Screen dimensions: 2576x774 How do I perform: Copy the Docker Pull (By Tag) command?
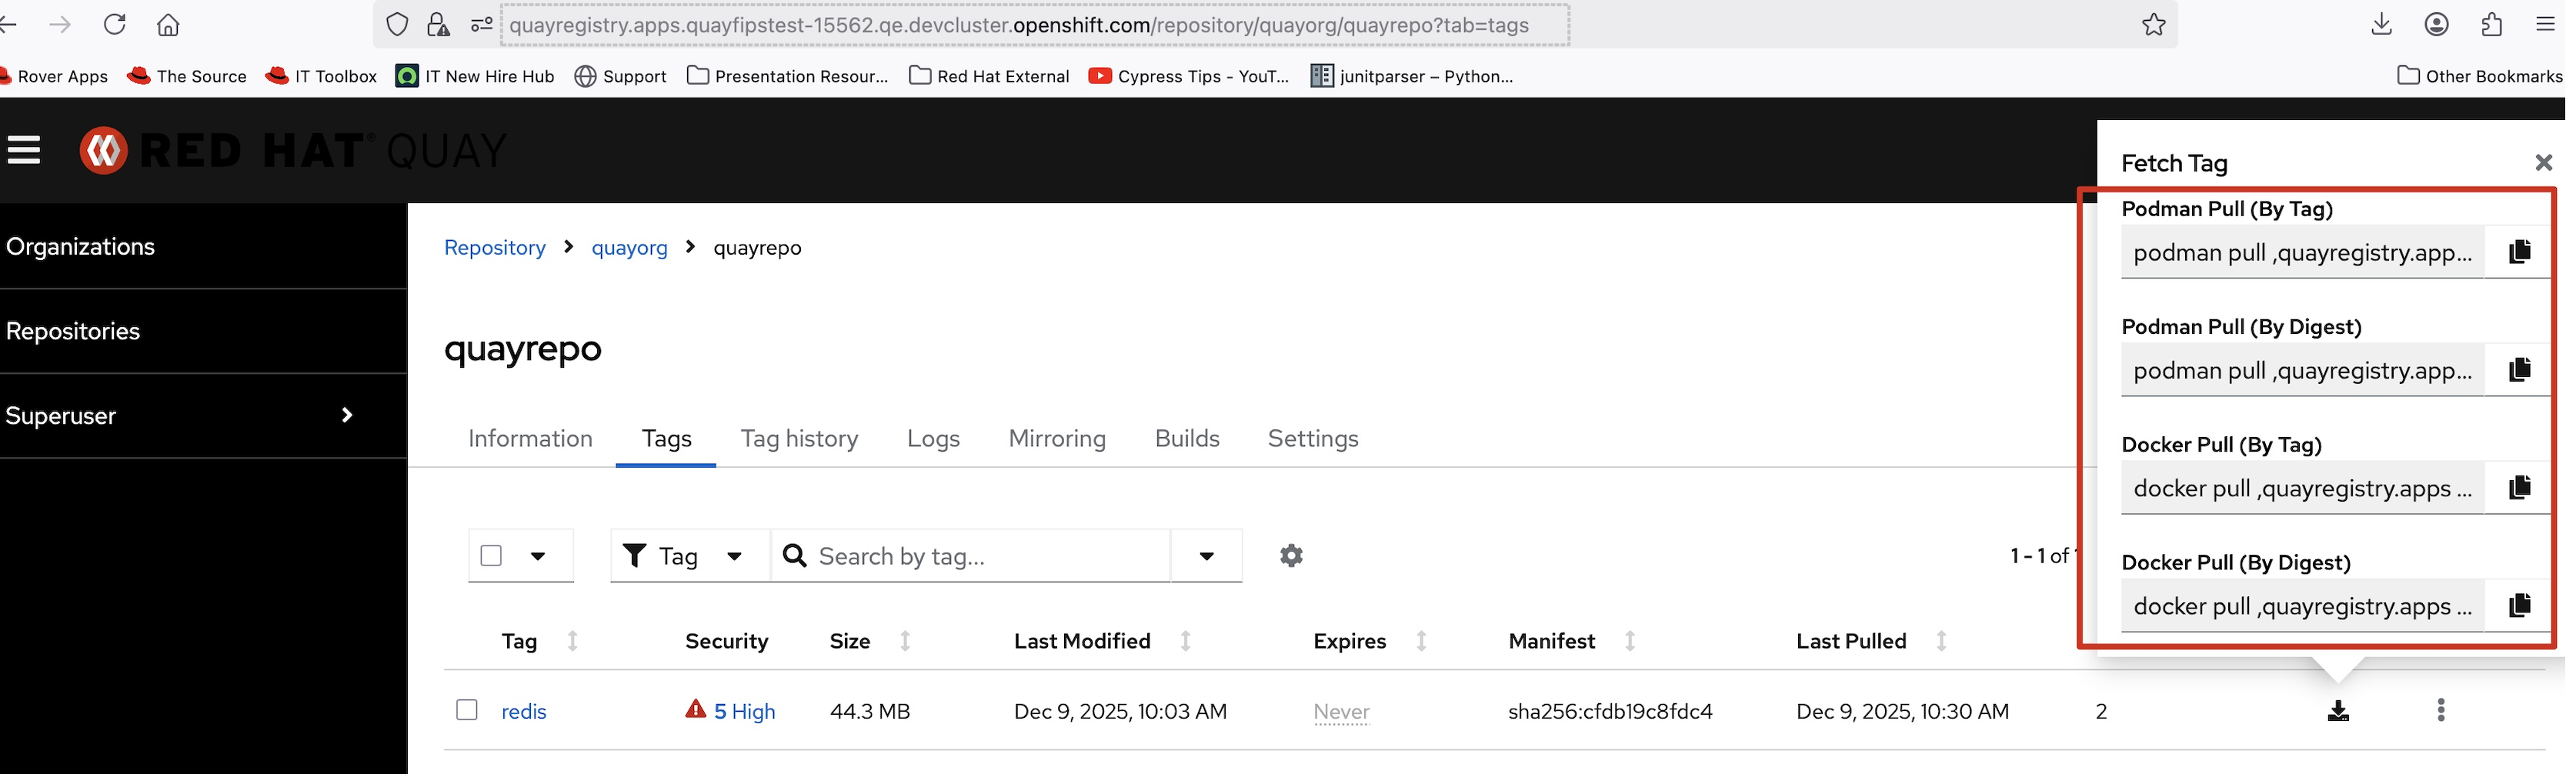2519,488
